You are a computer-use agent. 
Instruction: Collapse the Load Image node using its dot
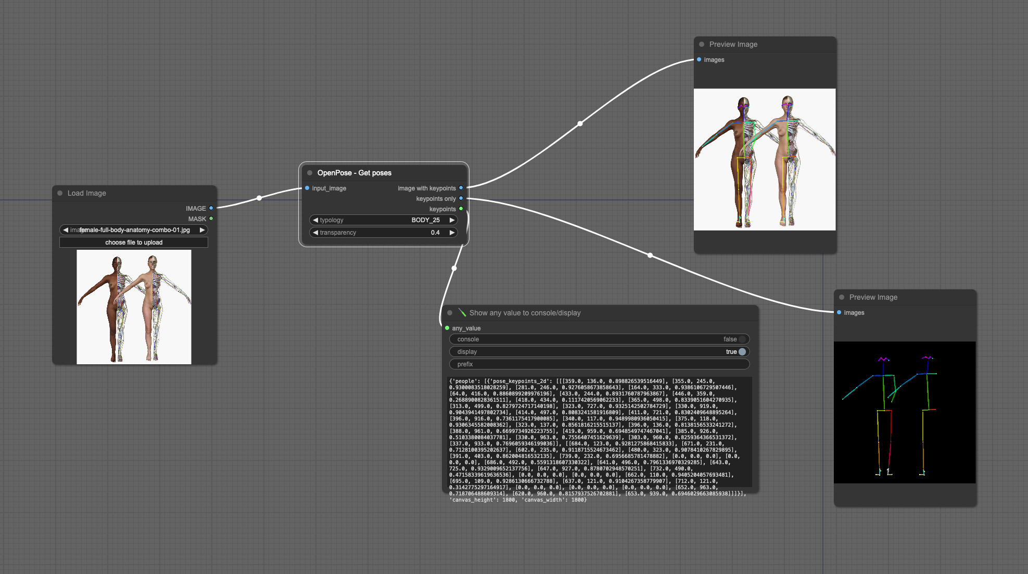[60, 193]
